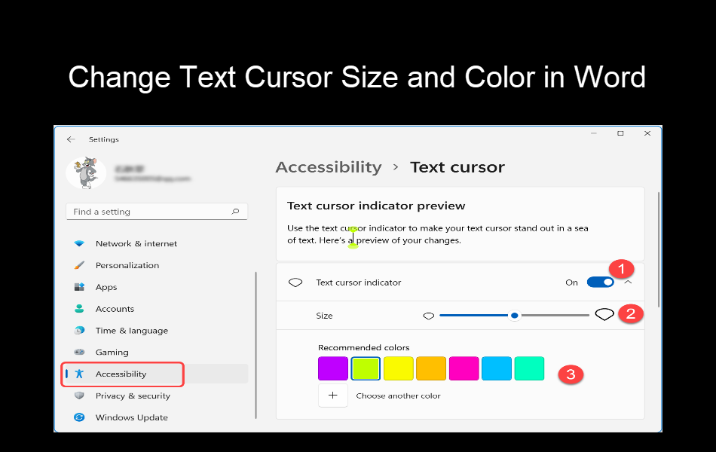
Task: Open Personalization settings
Action: coord(127,265)
